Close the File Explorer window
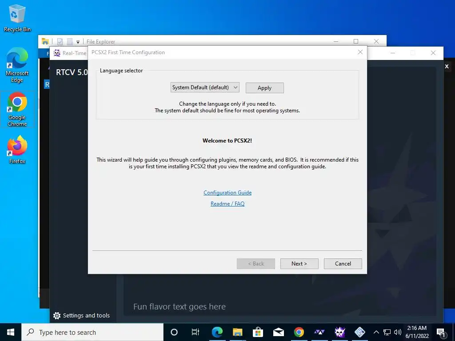Image resolution: width=455 pixels, height=341 pixels. 376,41
